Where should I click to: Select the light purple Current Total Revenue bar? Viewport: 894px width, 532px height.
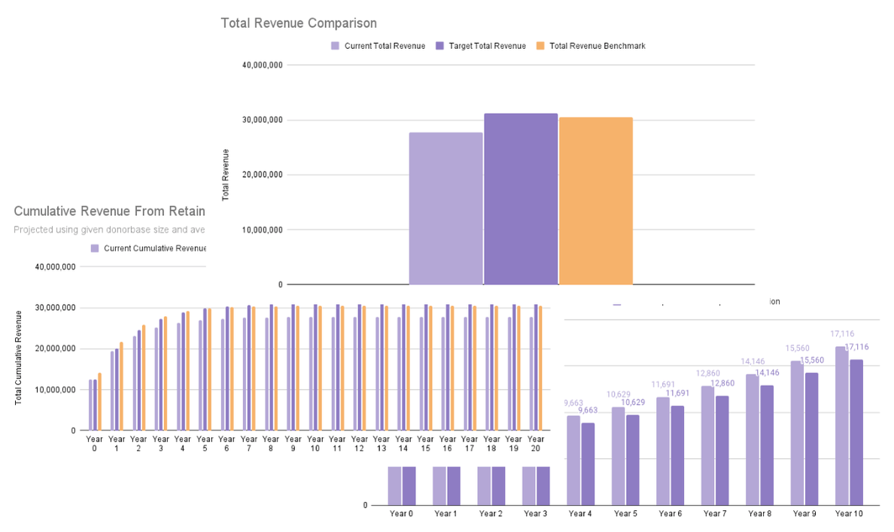(x=445, y=207)
